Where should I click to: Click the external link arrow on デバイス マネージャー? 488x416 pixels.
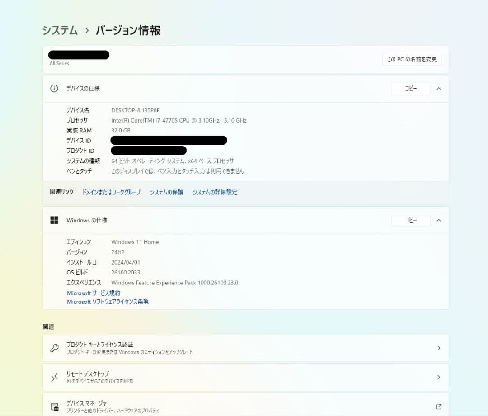[x=439, y=406]
